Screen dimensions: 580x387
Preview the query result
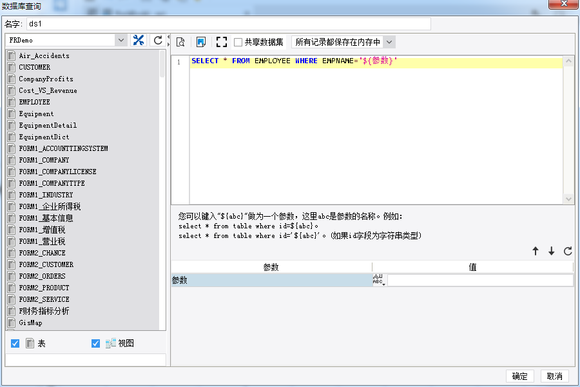[x=180, y=42]
